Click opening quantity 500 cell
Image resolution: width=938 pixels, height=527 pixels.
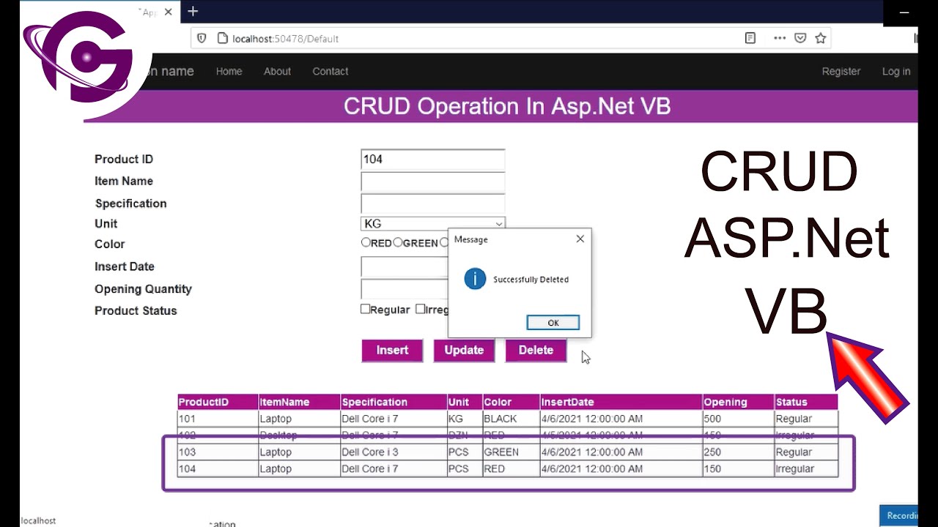point(738,419)
